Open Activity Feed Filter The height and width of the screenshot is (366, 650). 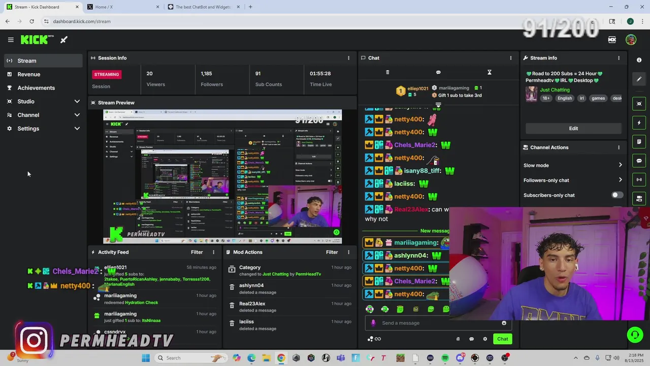(197, 252)
